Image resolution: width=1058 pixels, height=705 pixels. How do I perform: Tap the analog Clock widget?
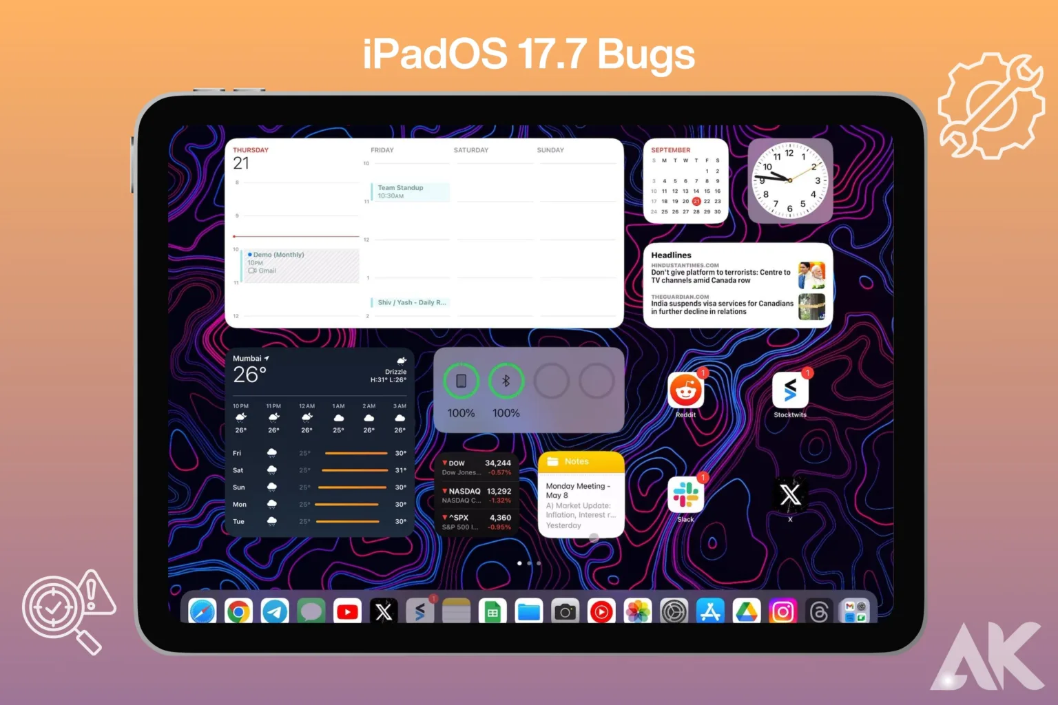790,180
